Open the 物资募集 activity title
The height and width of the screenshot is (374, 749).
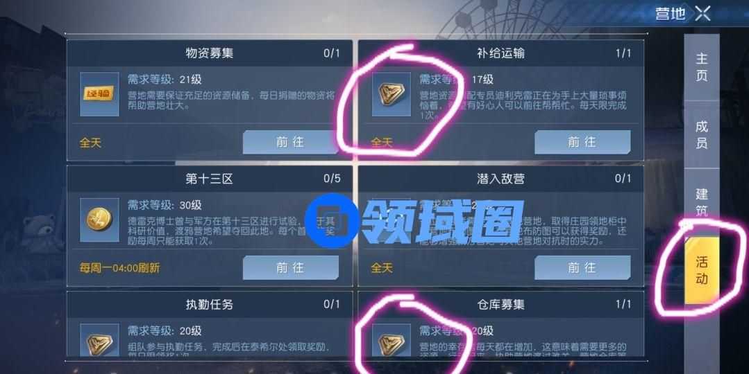(209, 53)
